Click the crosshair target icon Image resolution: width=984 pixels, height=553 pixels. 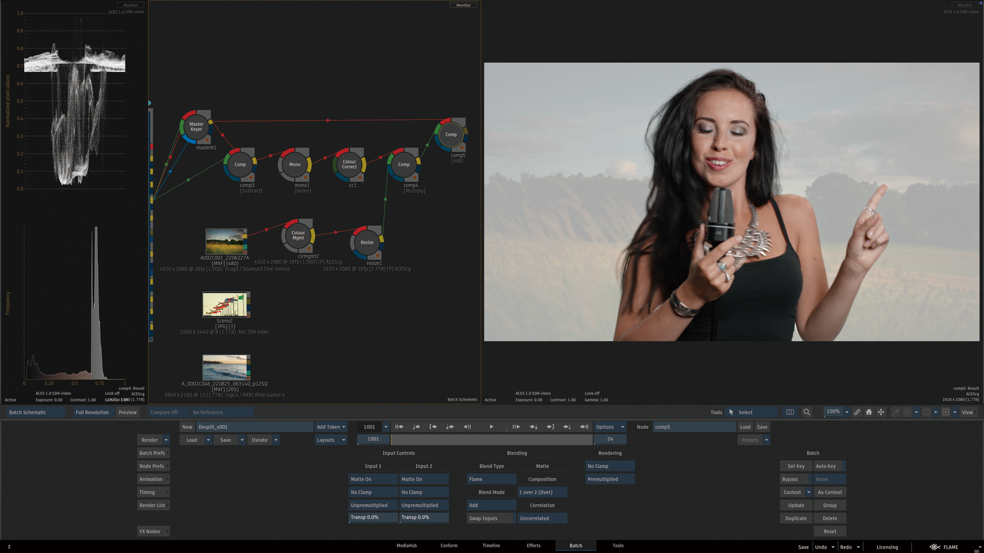(x=907, y=412)
